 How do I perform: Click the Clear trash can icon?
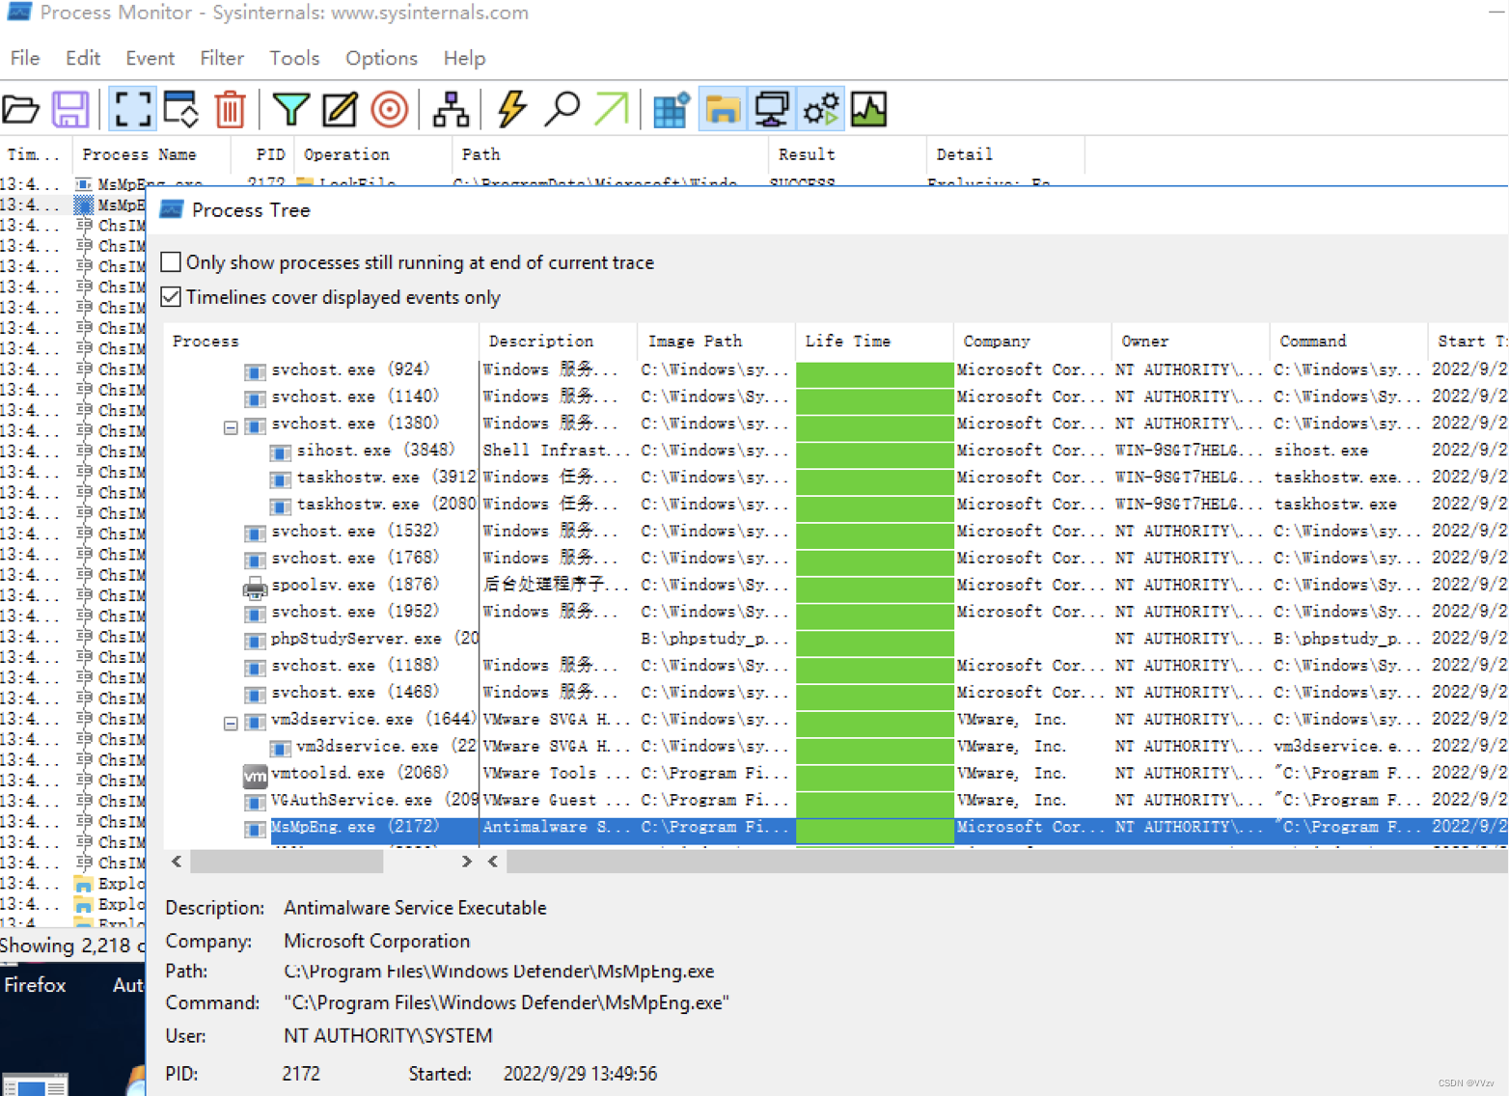[x=230, y=109]
